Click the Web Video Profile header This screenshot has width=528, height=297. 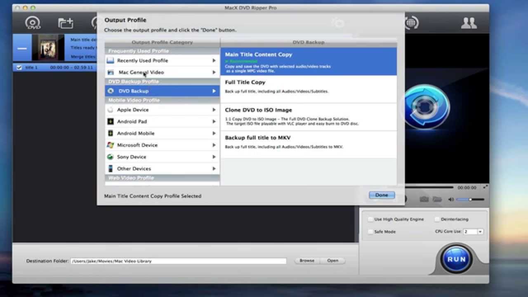[162, 178]
